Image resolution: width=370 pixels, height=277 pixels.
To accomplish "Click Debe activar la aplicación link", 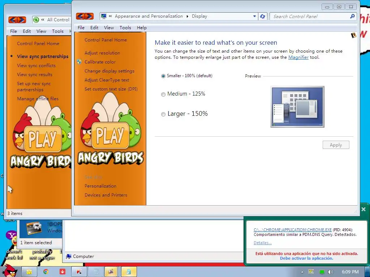I will [x=306, y=258].
